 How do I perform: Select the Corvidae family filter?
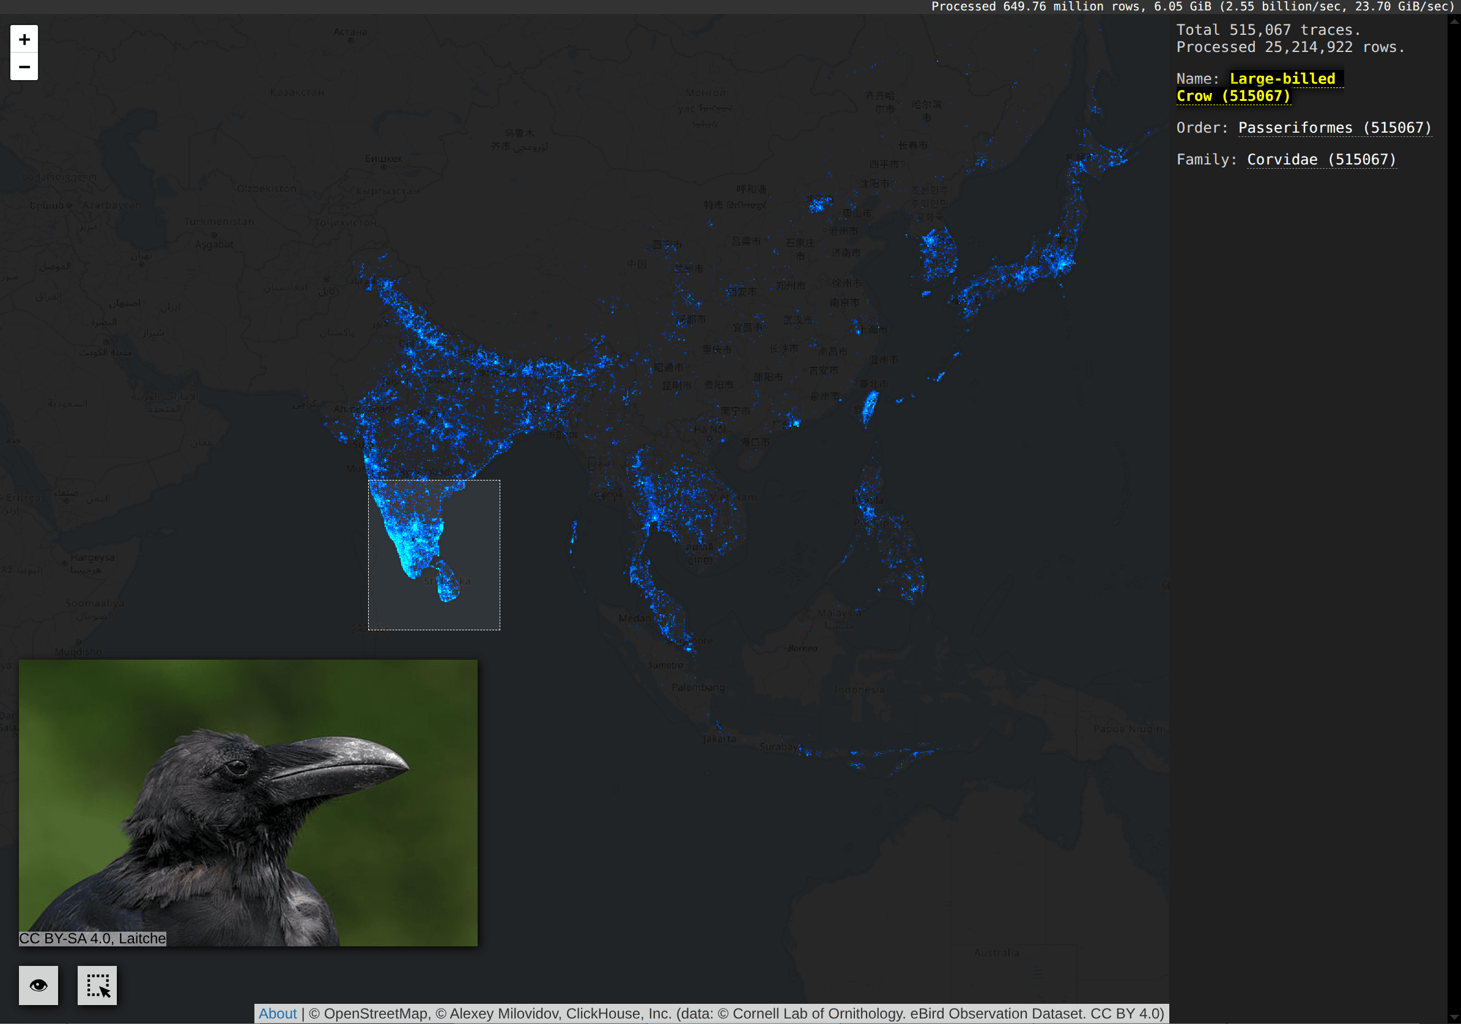point(1320,160)
